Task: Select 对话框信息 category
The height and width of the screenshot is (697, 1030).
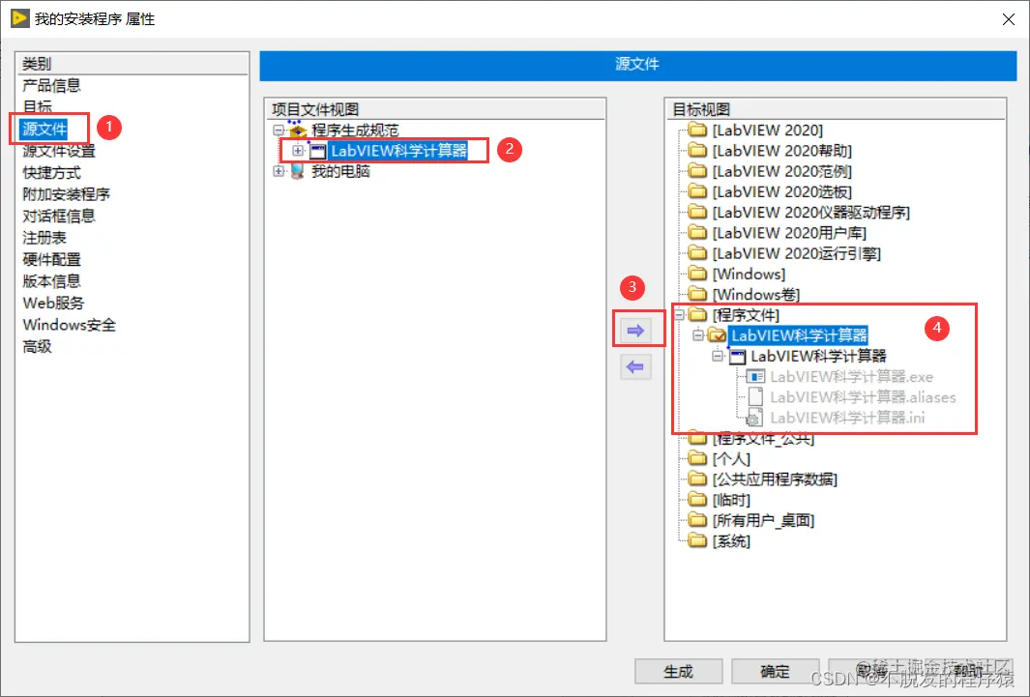Action: (59, 216)
